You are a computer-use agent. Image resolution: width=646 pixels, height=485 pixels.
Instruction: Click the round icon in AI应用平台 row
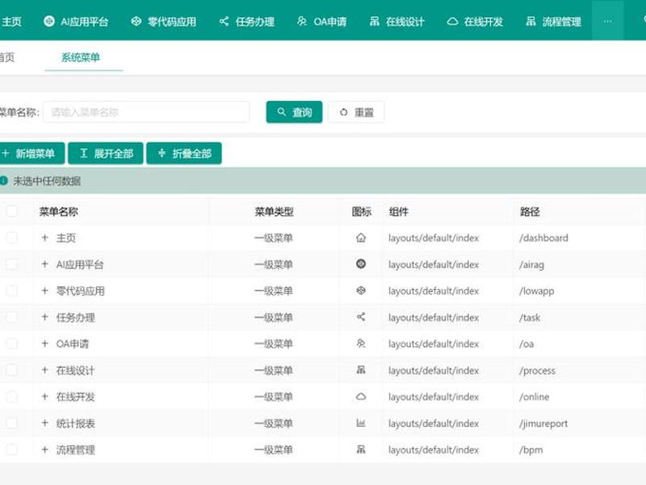[361, 264]
